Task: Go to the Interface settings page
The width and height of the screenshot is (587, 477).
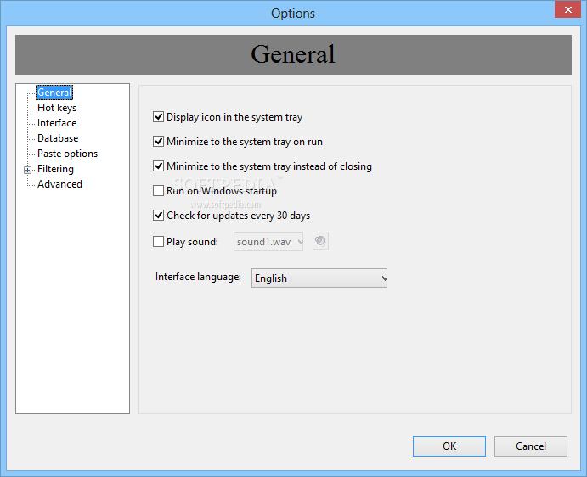Action: click(x=57, y=123)
